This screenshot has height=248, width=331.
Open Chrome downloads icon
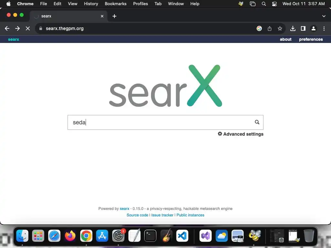point(293,28)
